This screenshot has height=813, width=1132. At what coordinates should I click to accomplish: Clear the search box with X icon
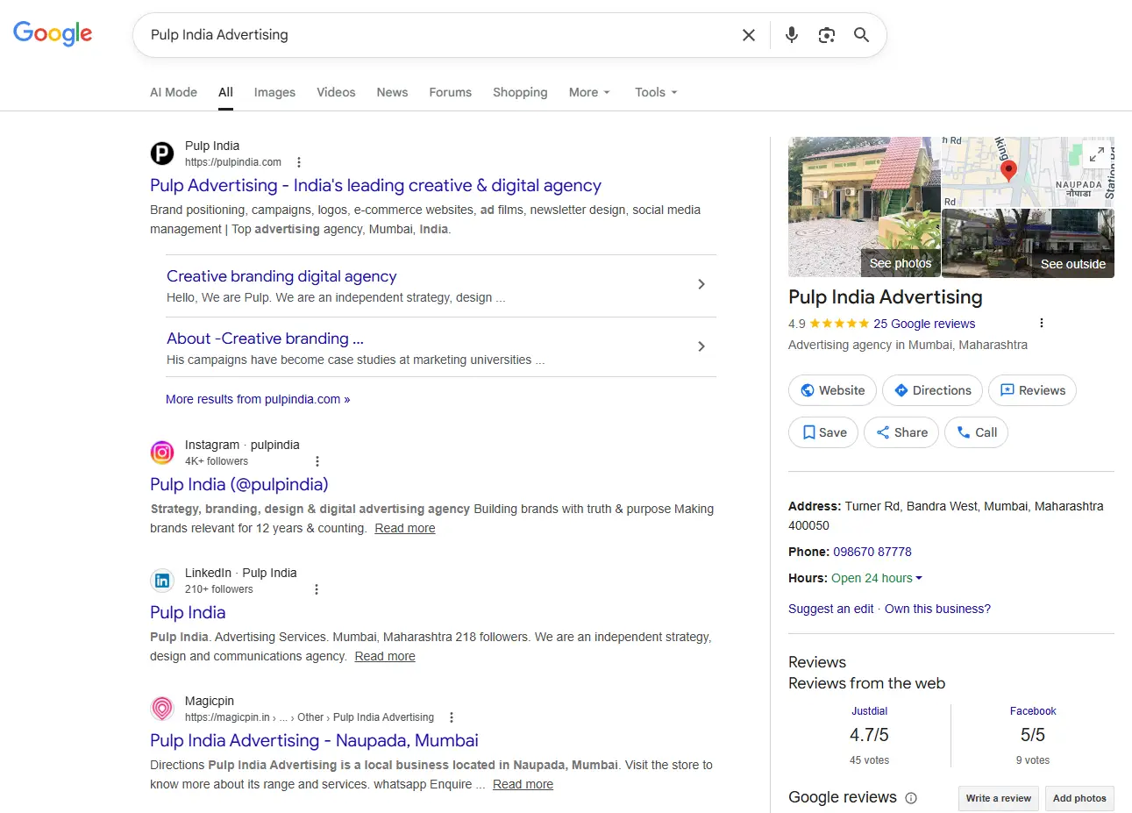pyautogui.click(x=749, y=35)
